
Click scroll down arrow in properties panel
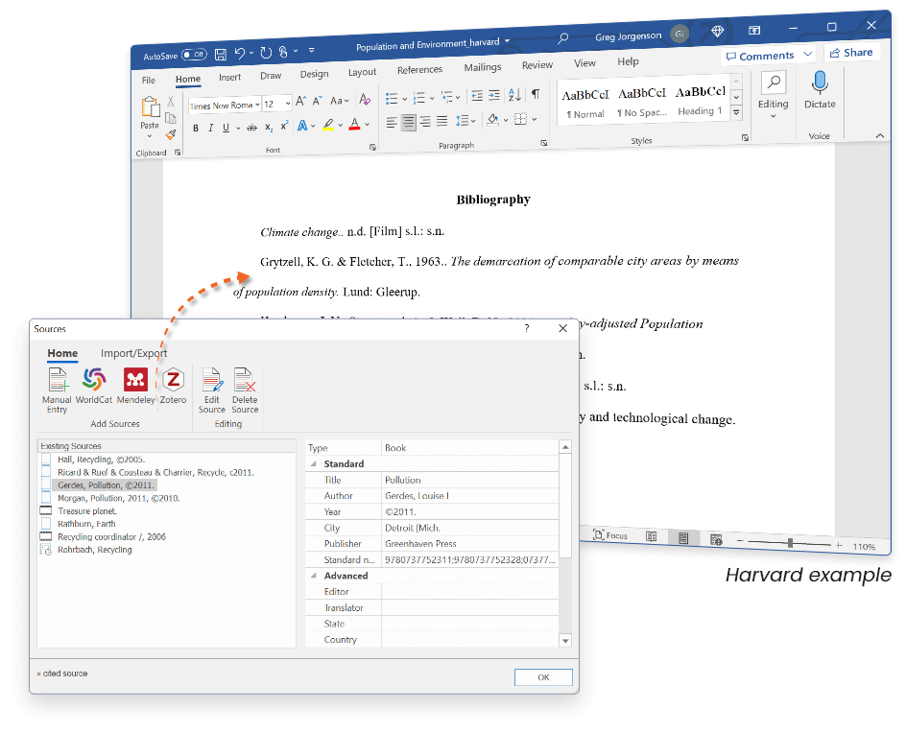(x=565, y=640)
